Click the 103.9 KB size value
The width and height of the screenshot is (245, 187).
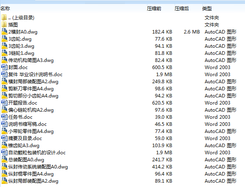tap(162, 145)
